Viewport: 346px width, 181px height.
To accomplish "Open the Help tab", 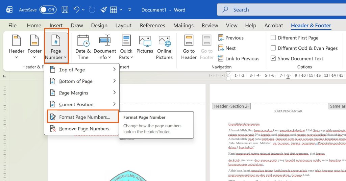I will pyautogui.click(x=251, y=26).
